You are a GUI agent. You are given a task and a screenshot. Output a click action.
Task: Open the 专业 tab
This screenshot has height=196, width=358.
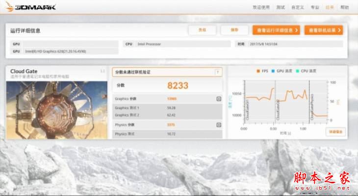point(315,7)
